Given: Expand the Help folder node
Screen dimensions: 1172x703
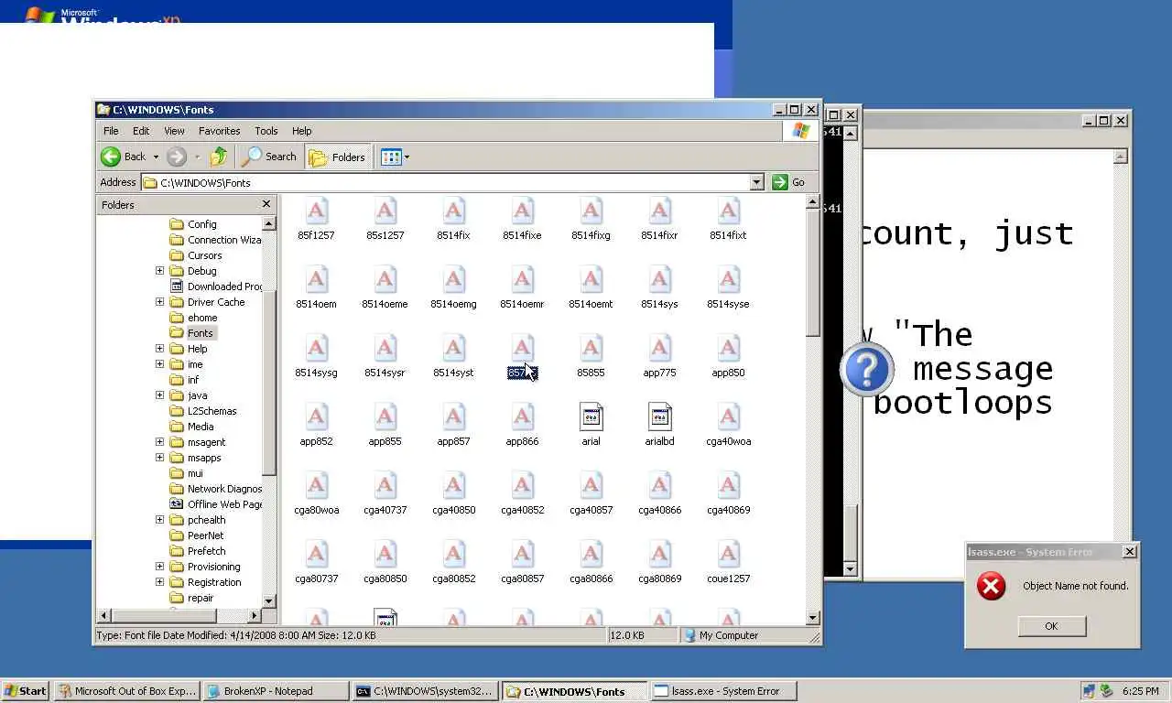Looking at the screenshot, I should coord(159,349).
